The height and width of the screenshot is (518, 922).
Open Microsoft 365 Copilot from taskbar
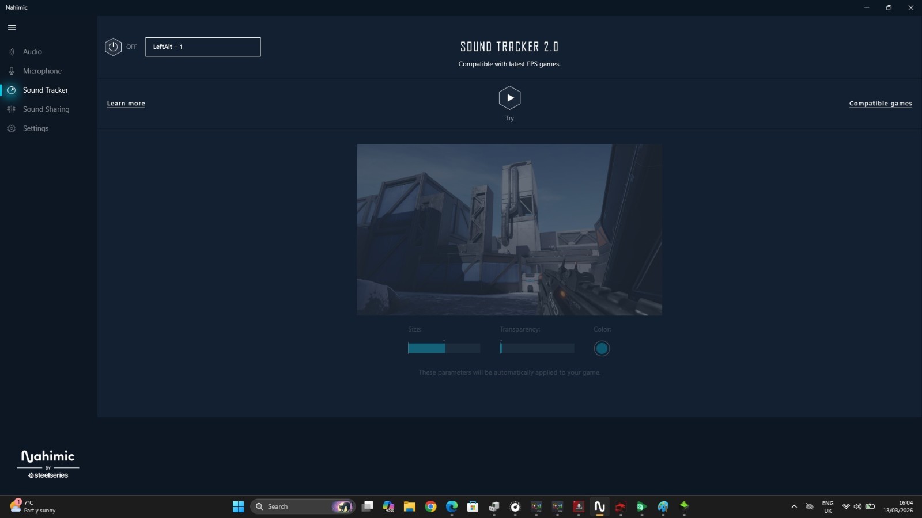(388, 506)
